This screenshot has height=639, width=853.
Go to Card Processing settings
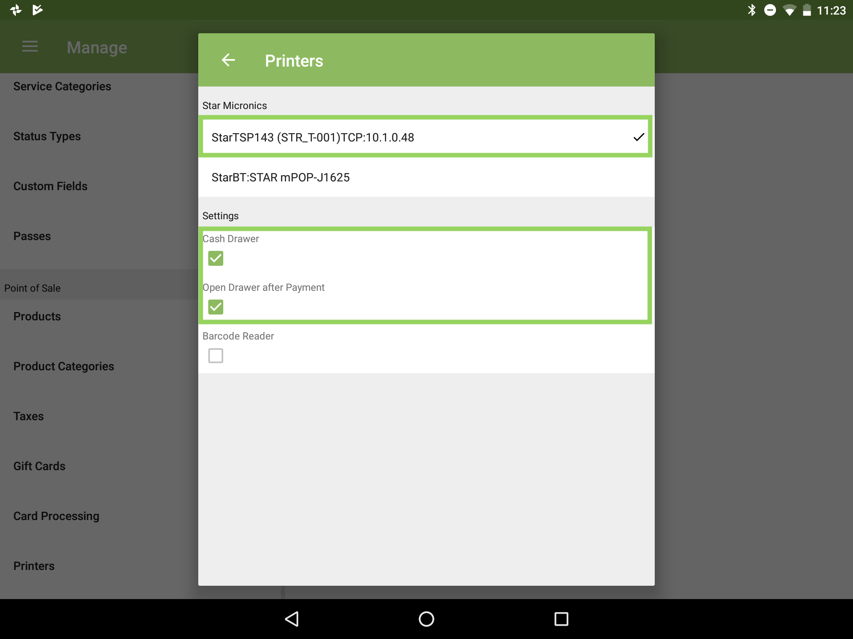[x=56, y=516]
